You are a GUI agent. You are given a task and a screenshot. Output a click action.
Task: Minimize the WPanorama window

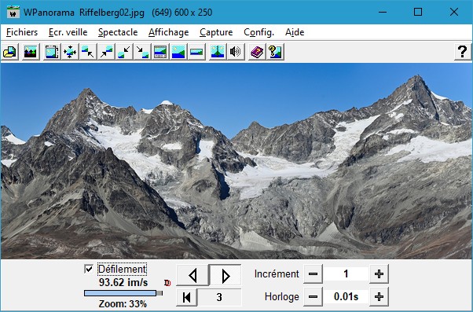point(383,12)
